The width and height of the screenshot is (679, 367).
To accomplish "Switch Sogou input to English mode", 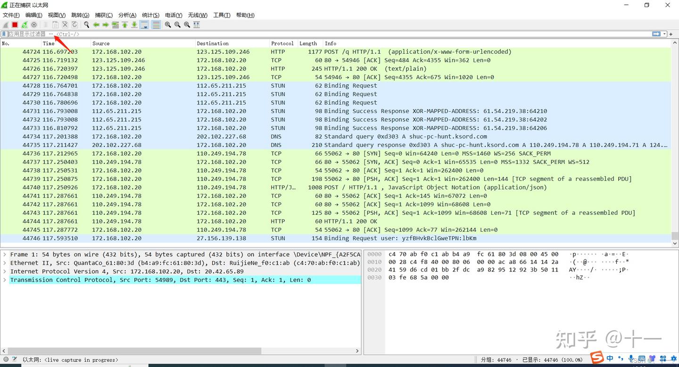I will (610, 358).
